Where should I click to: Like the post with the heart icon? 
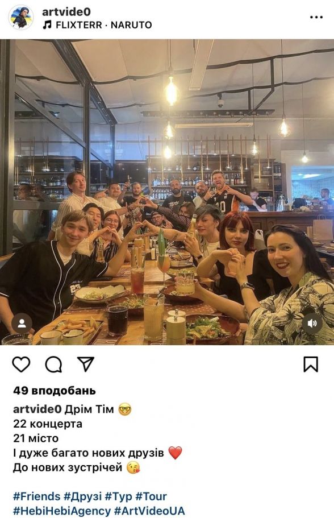[x=21, y=364]
